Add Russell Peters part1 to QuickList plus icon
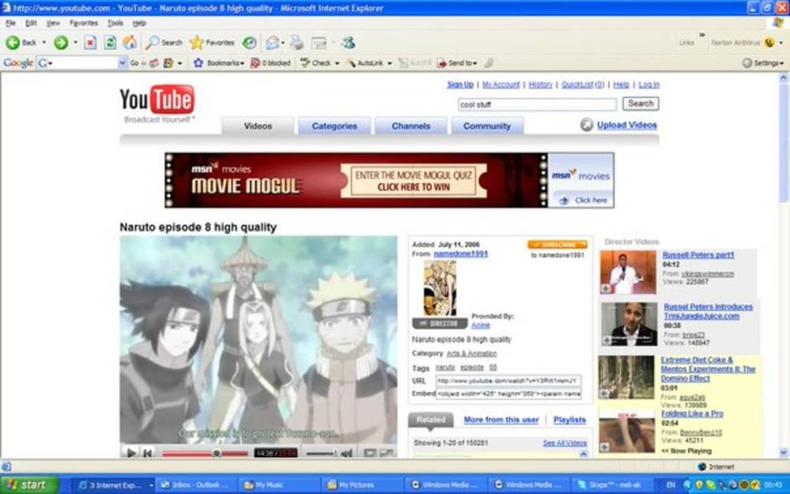The height and width of the screenshot is (494, 790). (606, 289)
